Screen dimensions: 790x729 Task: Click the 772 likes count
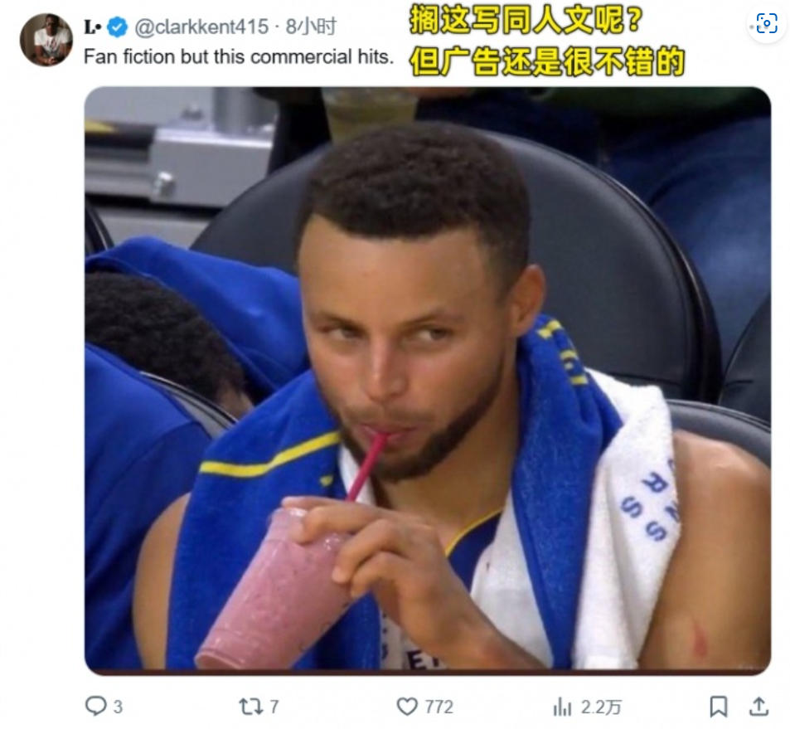[x=439, y=707]
